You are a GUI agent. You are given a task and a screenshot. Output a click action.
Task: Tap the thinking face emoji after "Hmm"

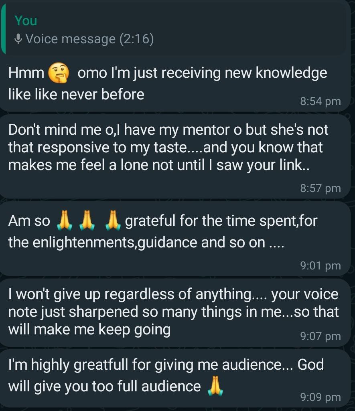(59, 73)
